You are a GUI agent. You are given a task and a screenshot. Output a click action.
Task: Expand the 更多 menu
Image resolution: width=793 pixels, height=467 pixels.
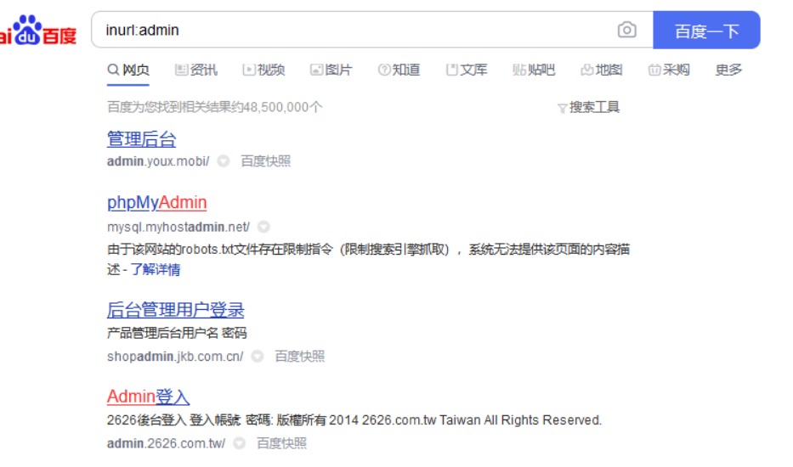[728, 70]
